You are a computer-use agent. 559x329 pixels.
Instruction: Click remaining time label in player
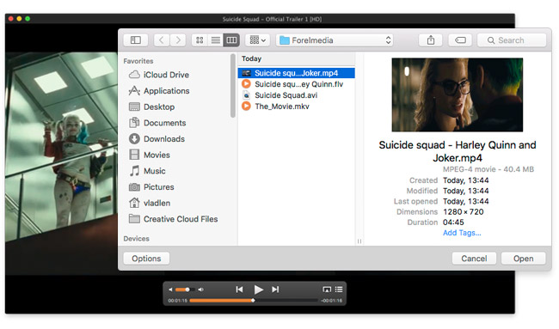coord(331,301)
